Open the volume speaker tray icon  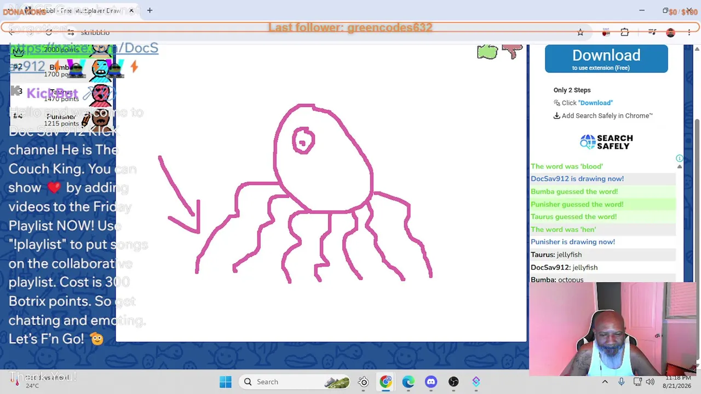click(650, 382)
